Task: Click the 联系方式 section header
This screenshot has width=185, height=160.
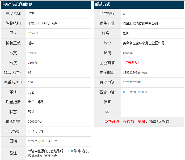Action: click(103, 4)
